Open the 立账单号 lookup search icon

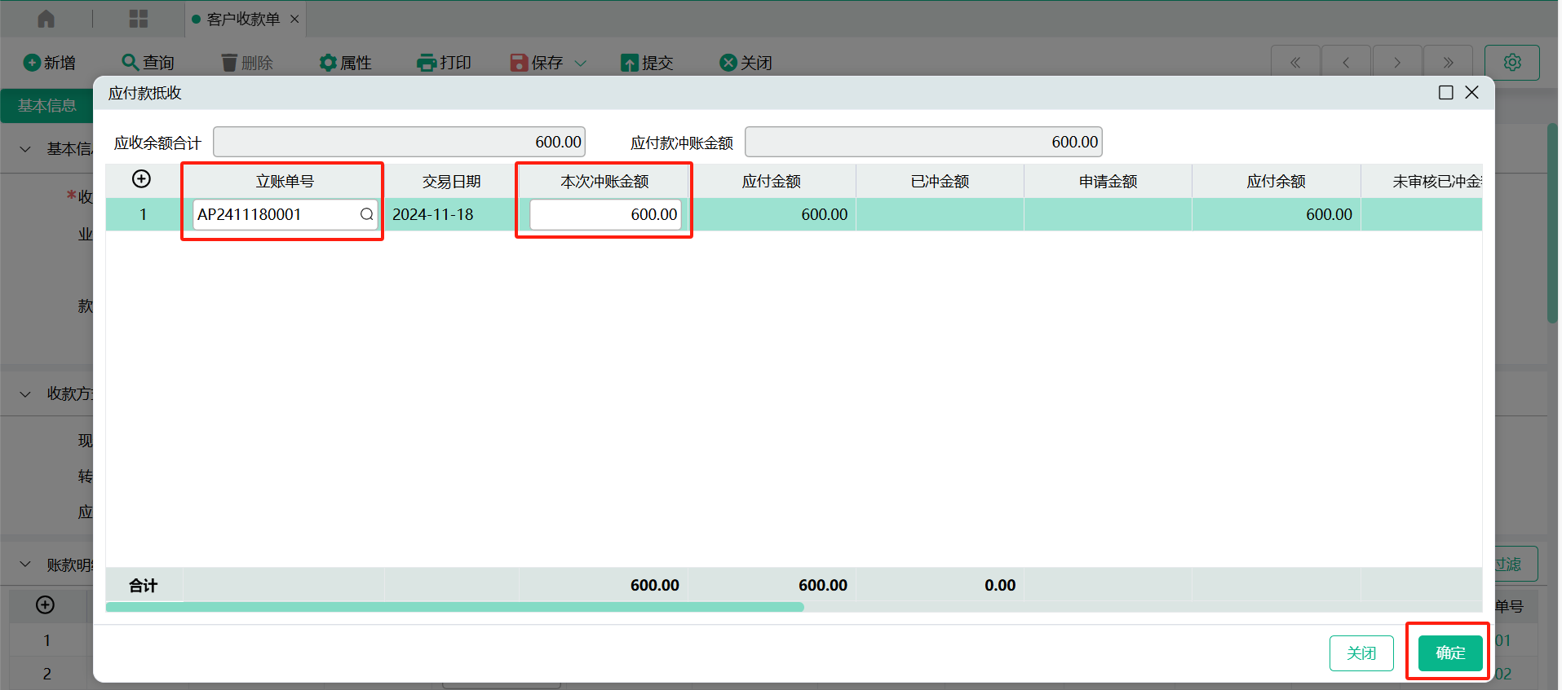[367, 214]
